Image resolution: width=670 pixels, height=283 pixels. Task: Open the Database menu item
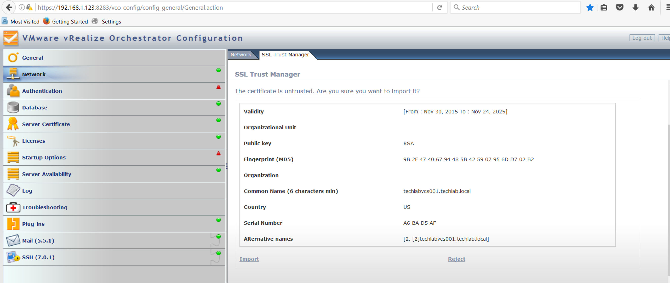pyautogui.click(x=114, y=107)
